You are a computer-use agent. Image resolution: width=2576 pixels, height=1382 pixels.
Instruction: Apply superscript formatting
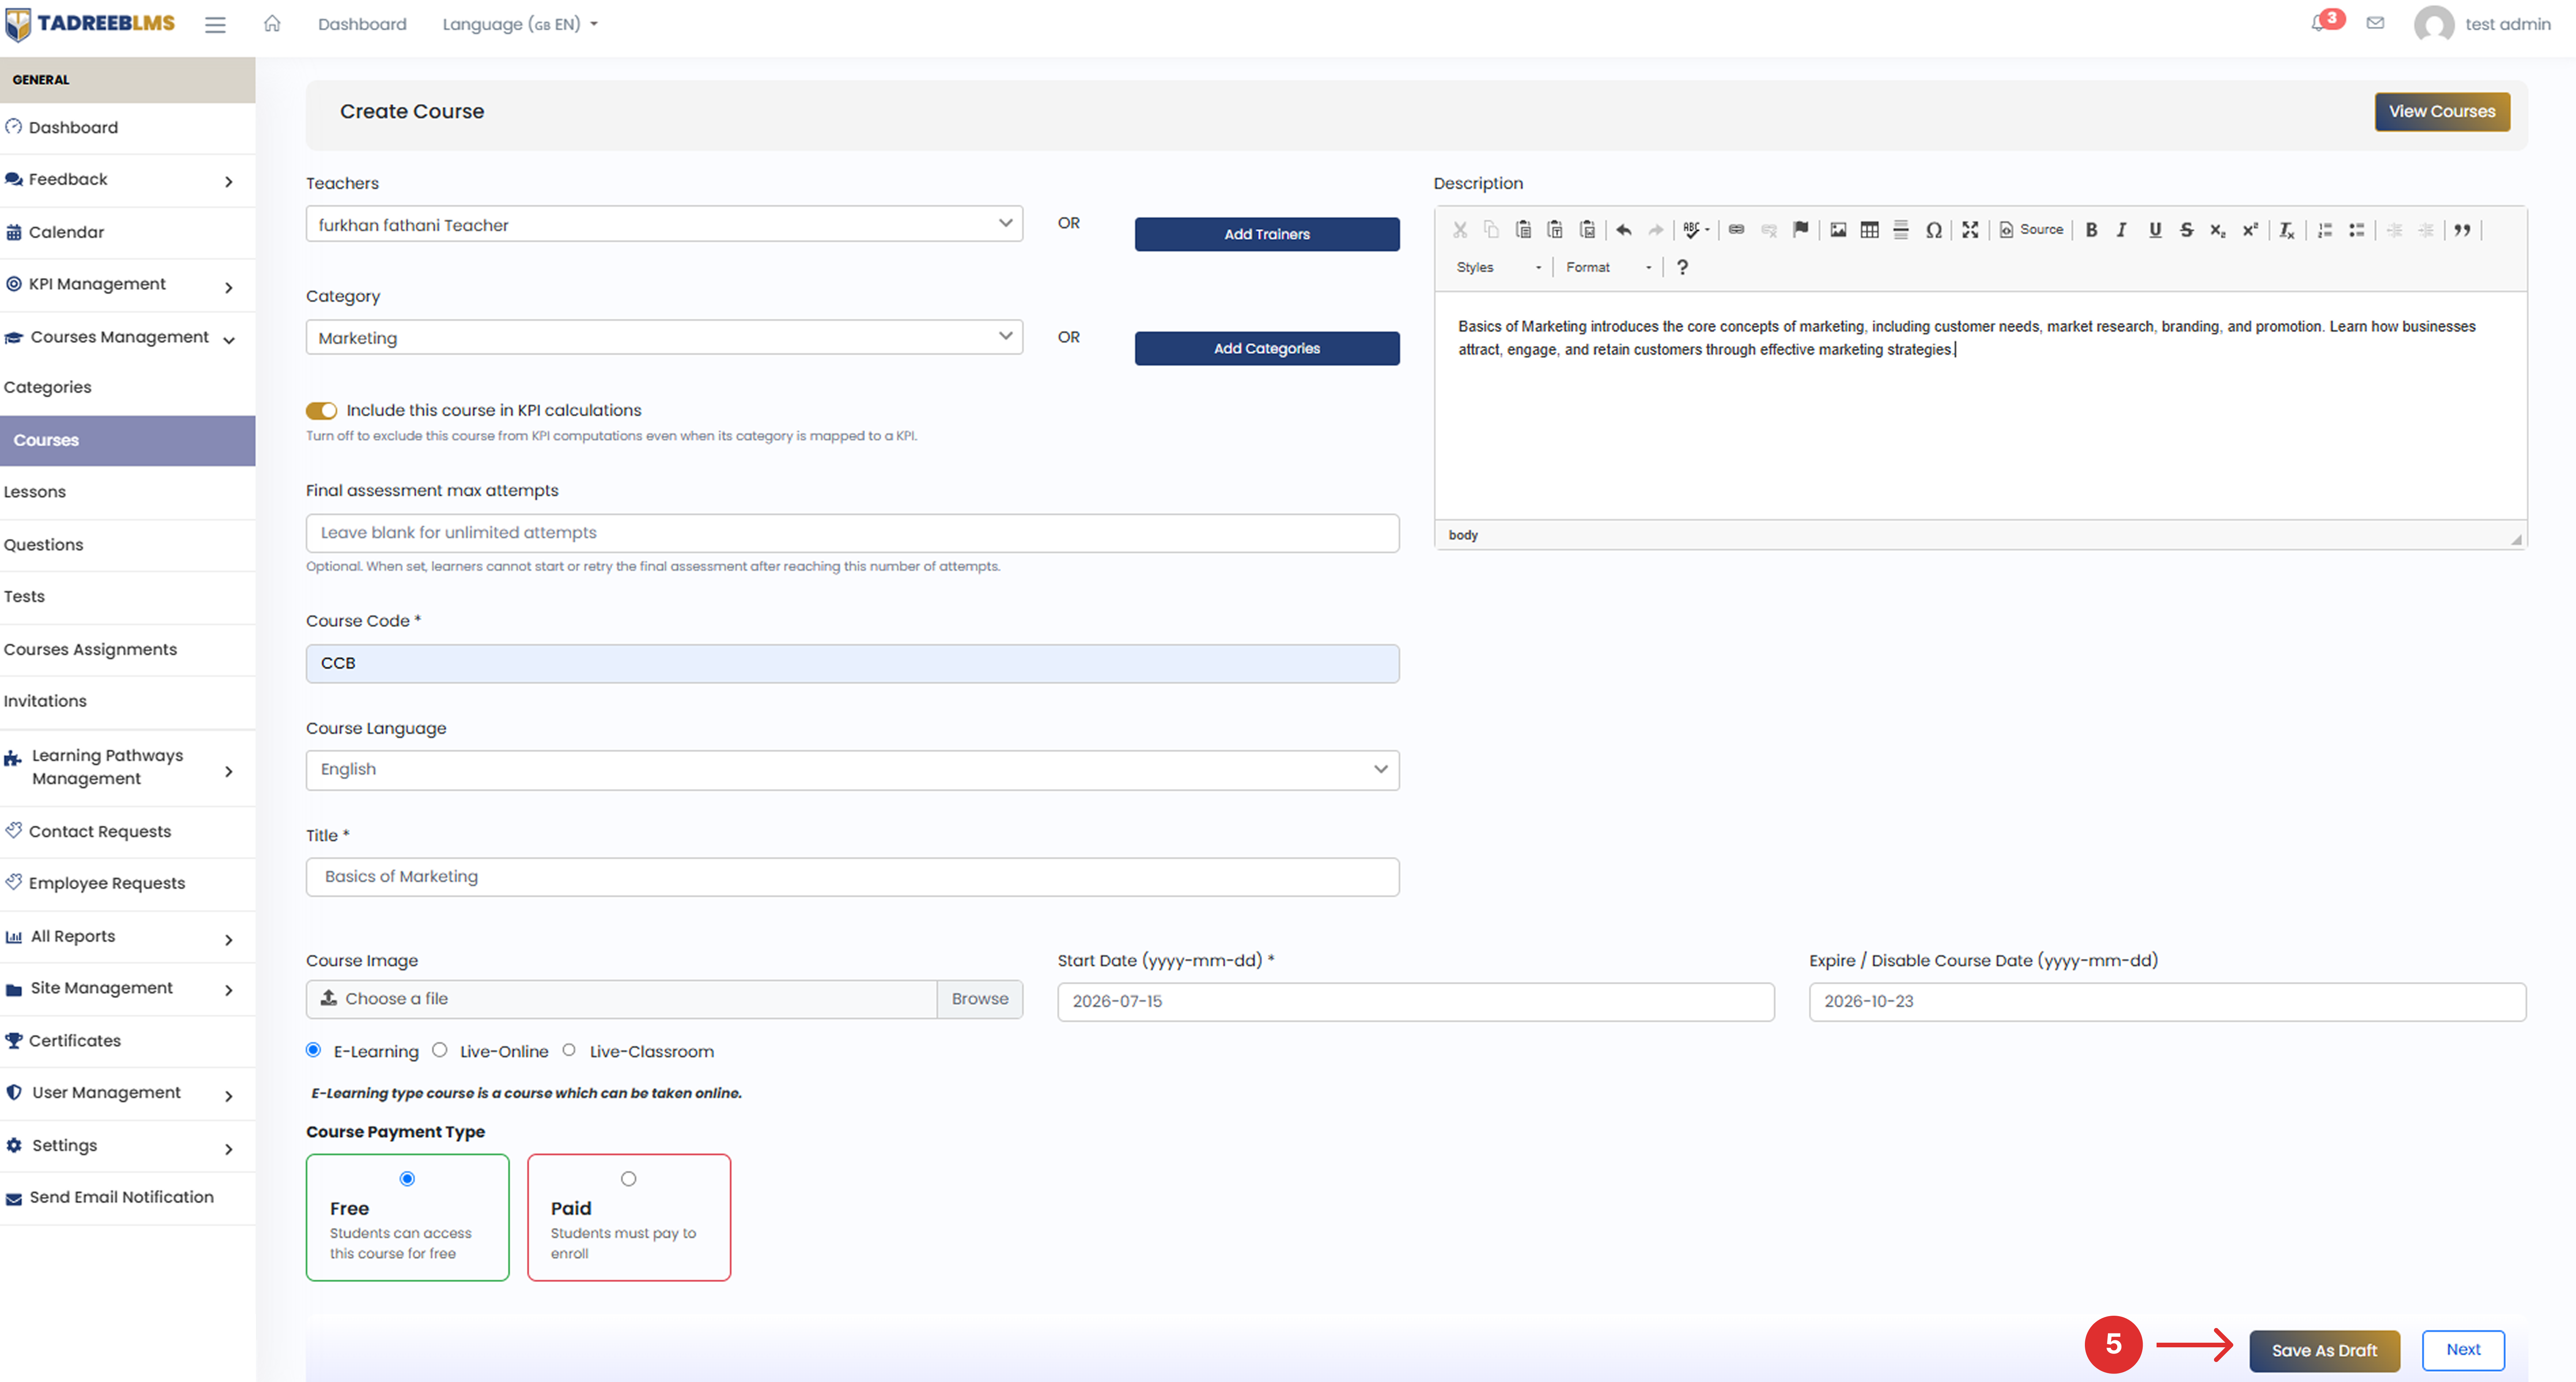click(x=2250, y=230)
